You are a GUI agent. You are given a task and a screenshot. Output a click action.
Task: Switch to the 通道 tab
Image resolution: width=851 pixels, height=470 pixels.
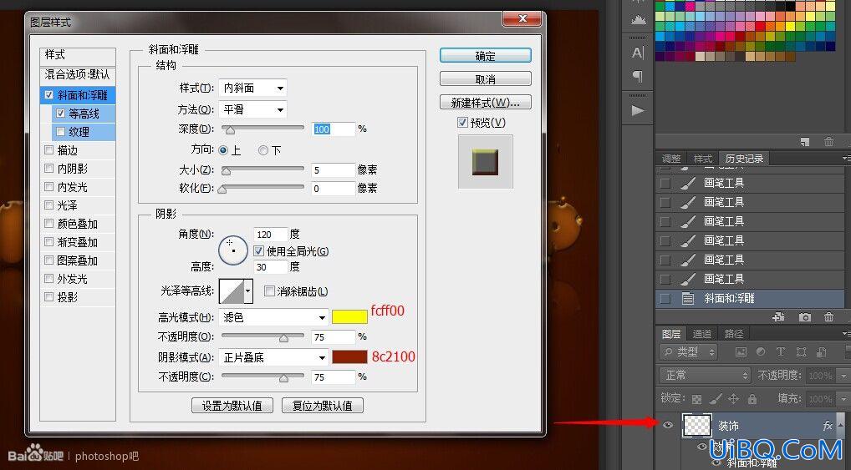[x=701, y=333]
